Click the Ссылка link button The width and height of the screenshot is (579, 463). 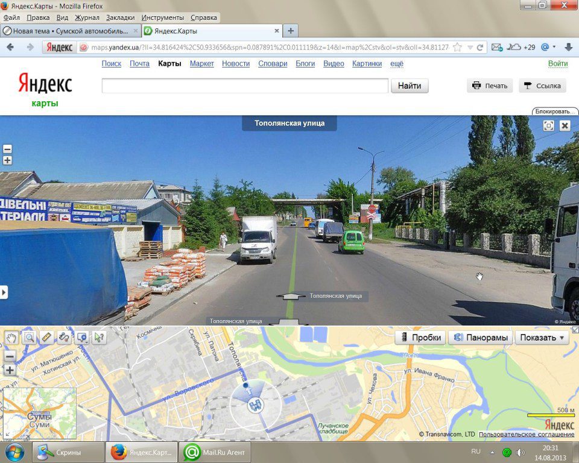pyautogui.click(x=542, y=86)
